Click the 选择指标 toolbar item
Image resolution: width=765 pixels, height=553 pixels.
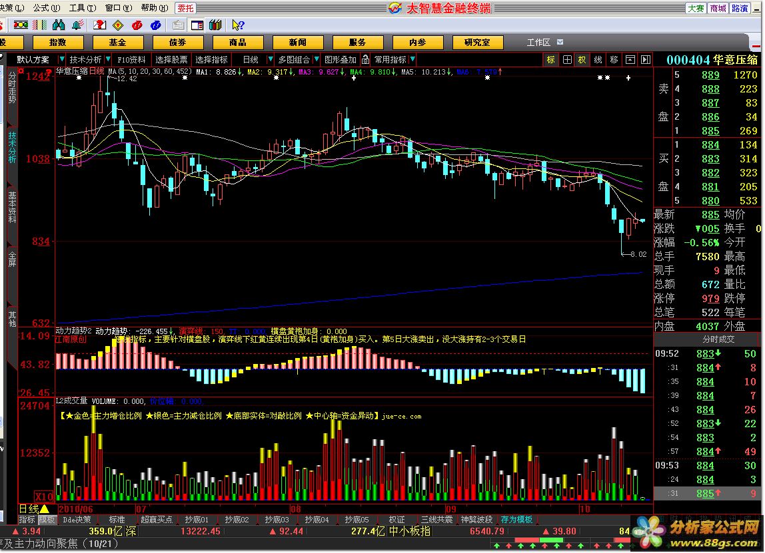point(211,59)
